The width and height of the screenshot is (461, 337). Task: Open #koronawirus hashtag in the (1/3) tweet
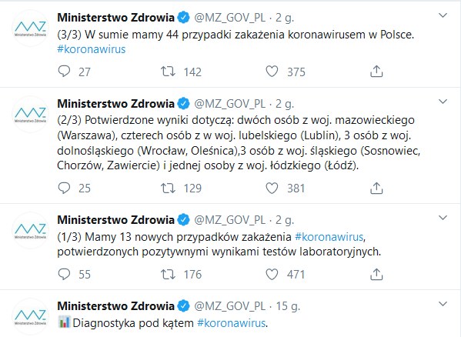(329, 236)
